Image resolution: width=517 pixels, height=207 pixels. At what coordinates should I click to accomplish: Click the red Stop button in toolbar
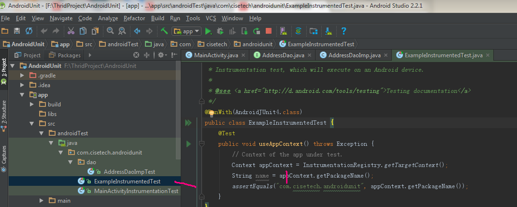tap(268, 31)
